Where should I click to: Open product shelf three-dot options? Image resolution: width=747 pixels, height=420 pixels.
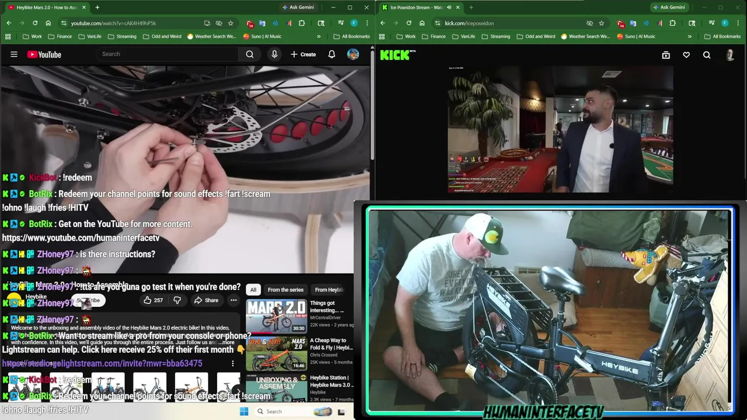232,363
